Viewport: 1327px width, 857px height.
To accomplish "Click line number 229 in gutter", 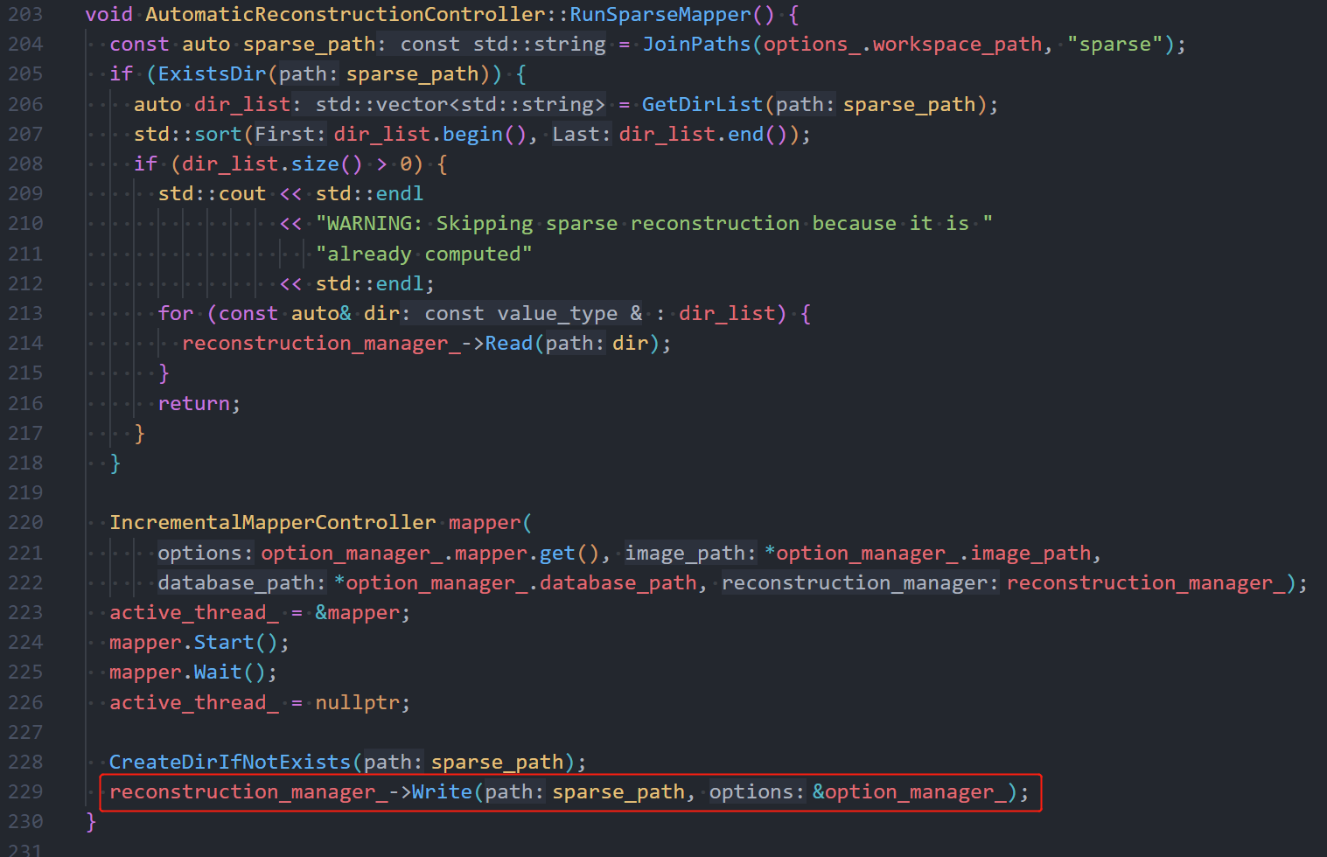I will pos(25,791).
